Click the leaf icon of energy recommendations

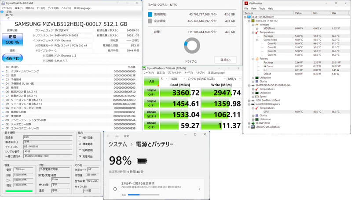115,189
